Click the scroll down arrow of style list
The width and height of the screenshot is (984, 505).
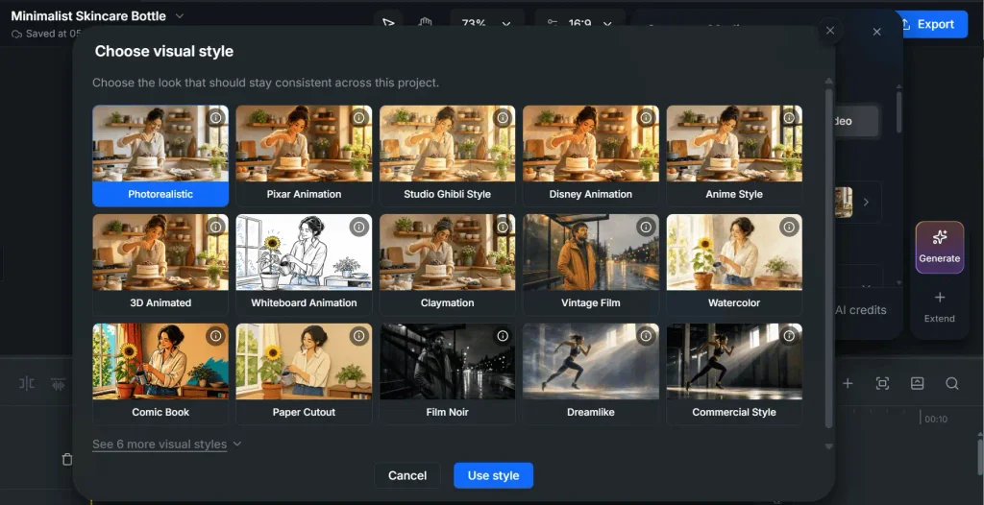tap(829, 446)
